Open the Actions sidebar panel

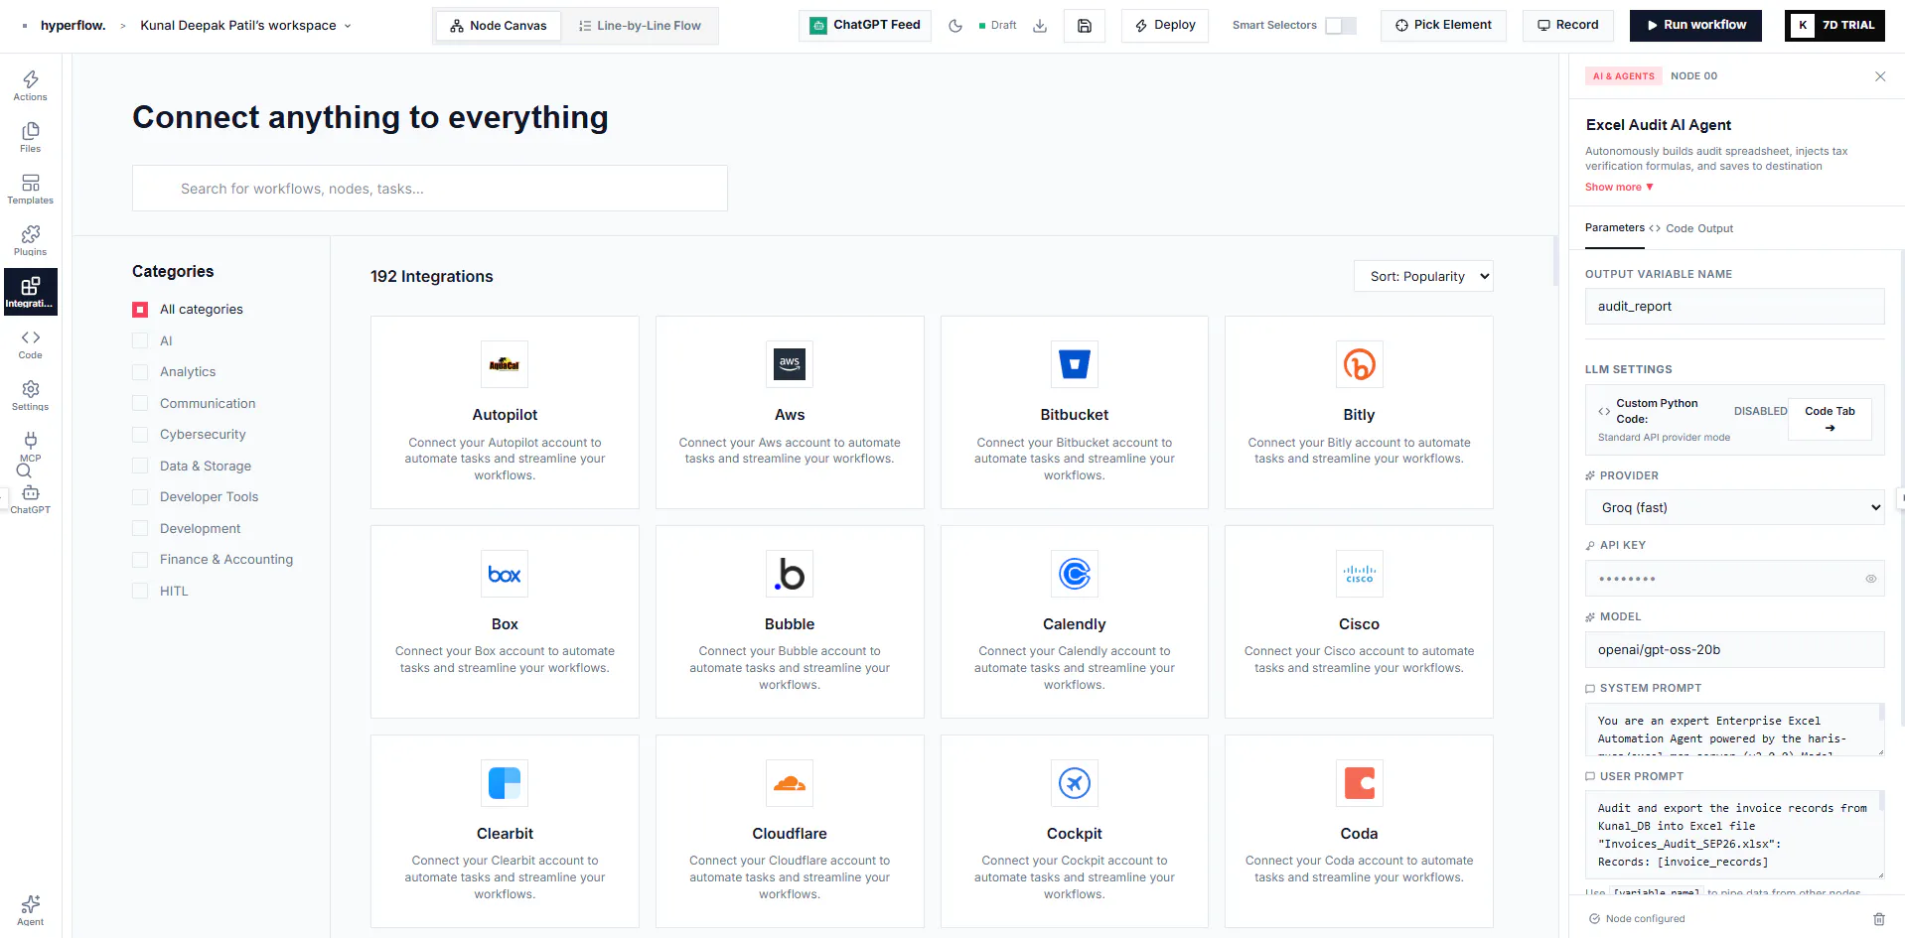pyautogui.click(x=30, y=85)
